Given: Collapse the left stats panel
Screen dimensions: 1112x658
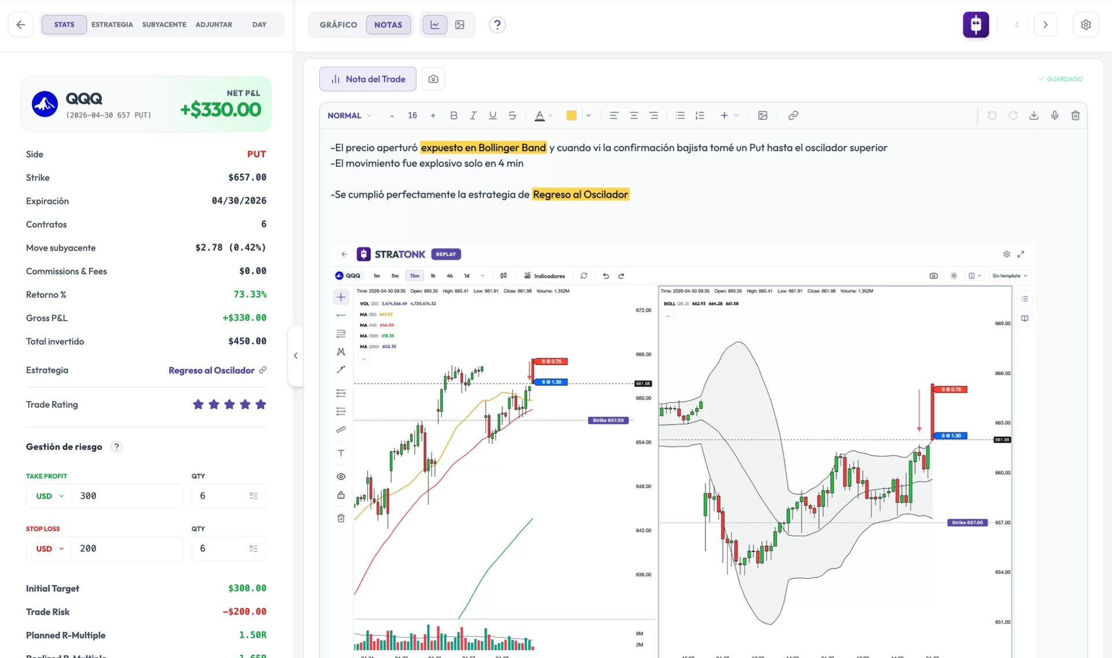Looking at the screenshot, I should 295,356.
